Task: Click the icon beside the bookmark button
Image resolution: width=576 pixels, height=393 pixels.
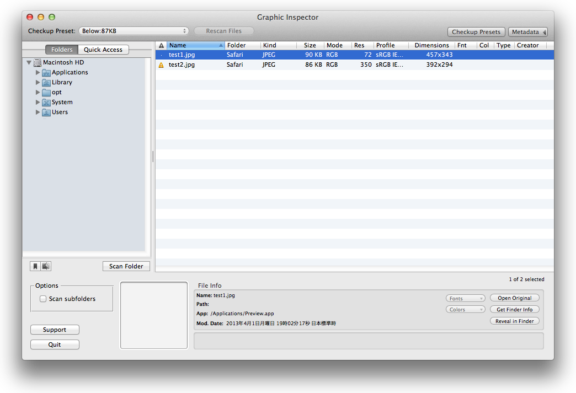Action: click(46, 266)
